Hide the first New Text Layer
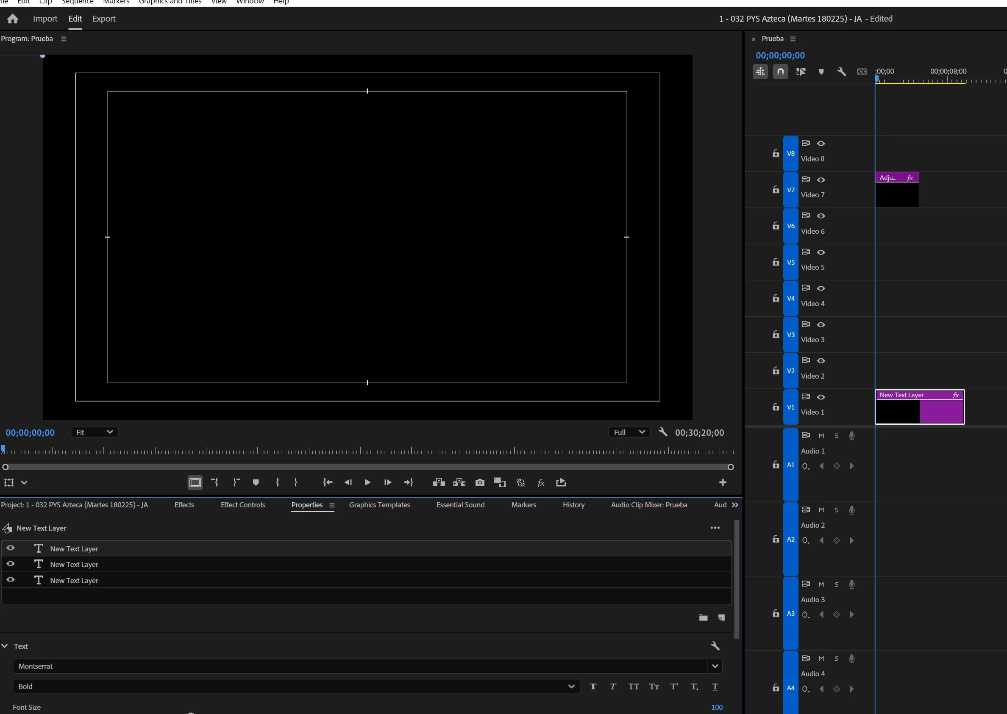Viewport: 1007px width, 714px height. coord(11,548)
